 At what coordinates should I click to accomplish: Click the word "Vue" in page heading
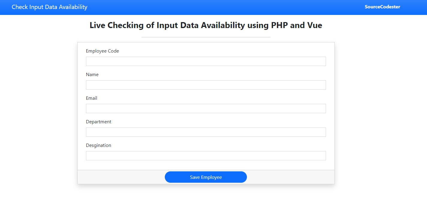pos(314,25)
